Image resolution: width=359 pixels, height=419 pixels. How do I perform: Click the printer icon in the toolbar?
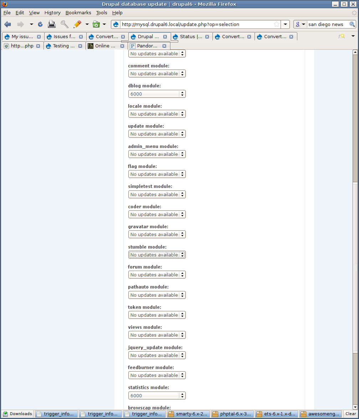coord(52,24)
